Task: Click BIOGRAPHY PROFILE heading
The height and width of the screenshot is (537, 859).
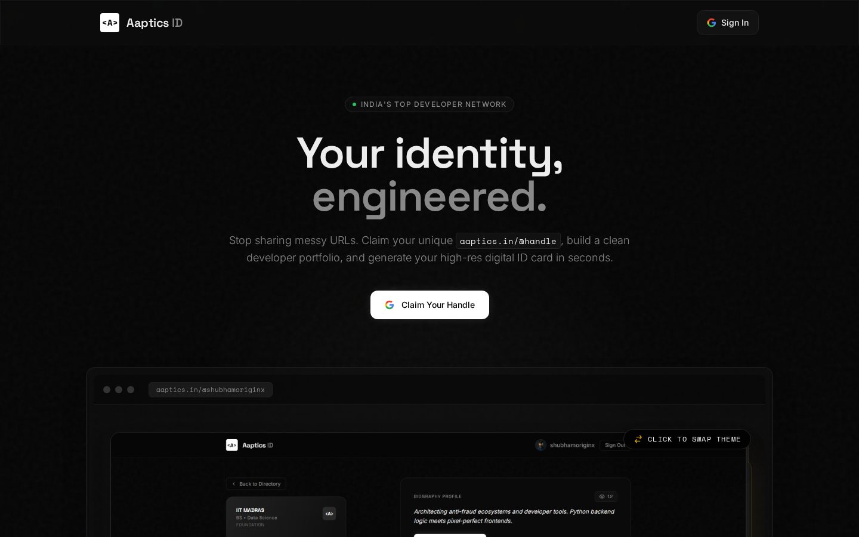Action: click(x=438, y=496)
